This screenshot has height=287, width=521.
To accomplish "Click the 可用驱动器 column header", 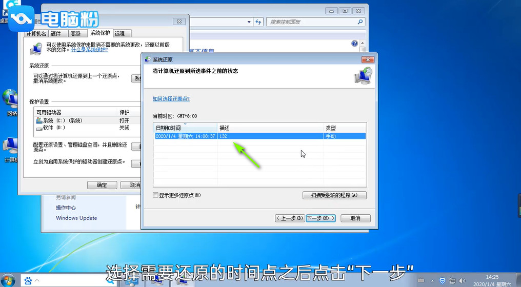I will [75, 112].
